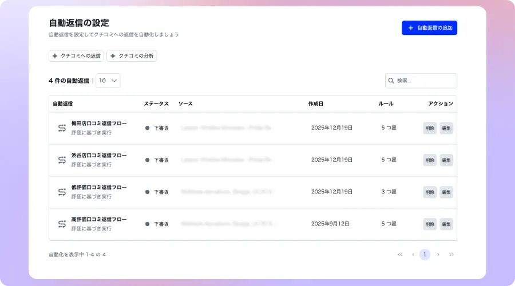
Task: Click 2025年12月19日 date in 梅田店口コミ返信フロー row
Action: coord(332,128)
